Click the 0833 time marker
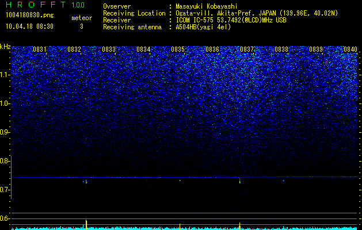This screenshot has height=230, width=362. coord(109,49)
